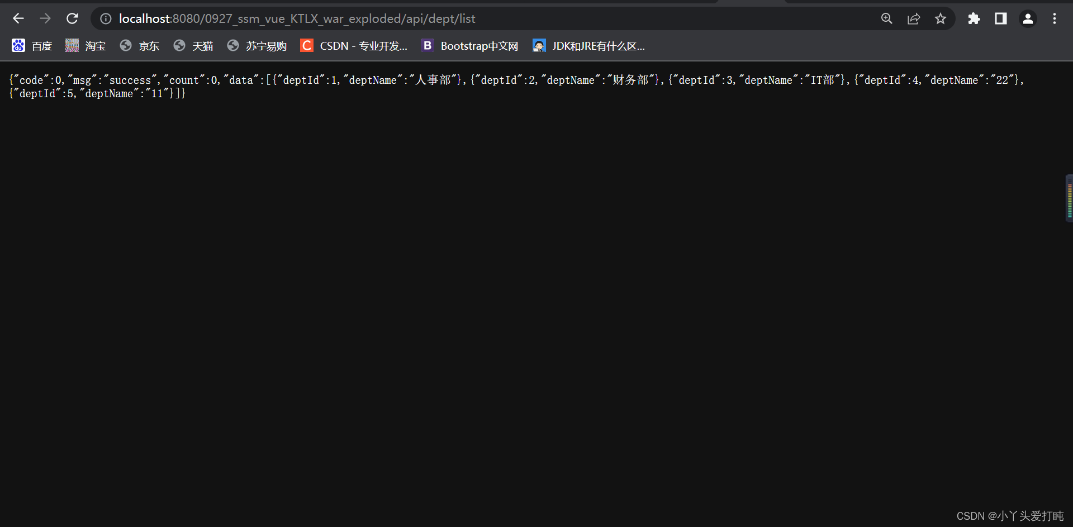Open the JDK和JRE有什么区 bookmark
This screenshot has width=1073, height=527.
click(x=589, y=46)
